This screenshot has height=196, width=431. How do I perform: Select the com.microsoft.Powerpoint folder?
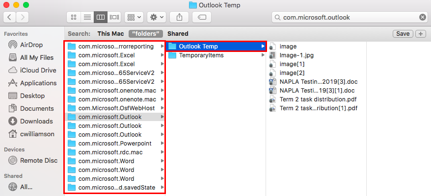[x=115, y=143]
